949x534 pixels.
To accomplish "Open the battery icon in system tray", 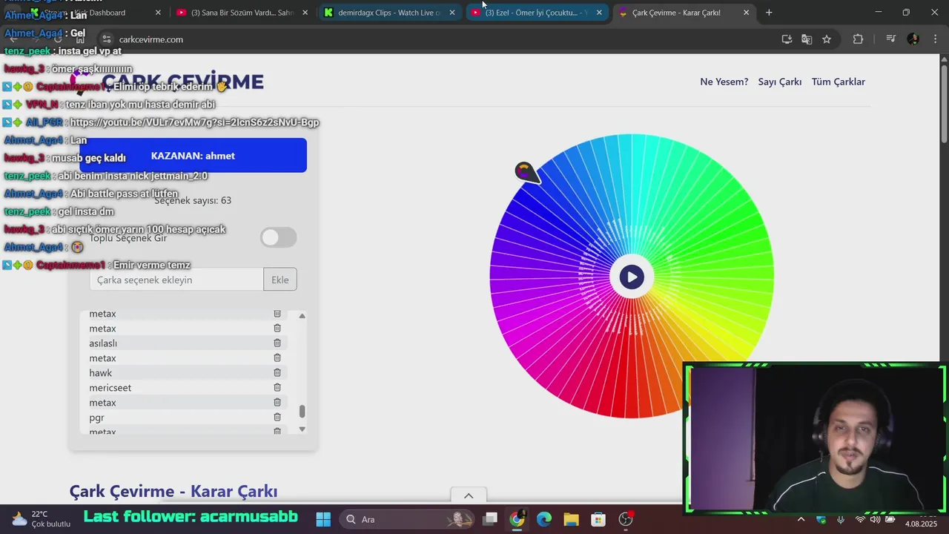I will 890,519.
